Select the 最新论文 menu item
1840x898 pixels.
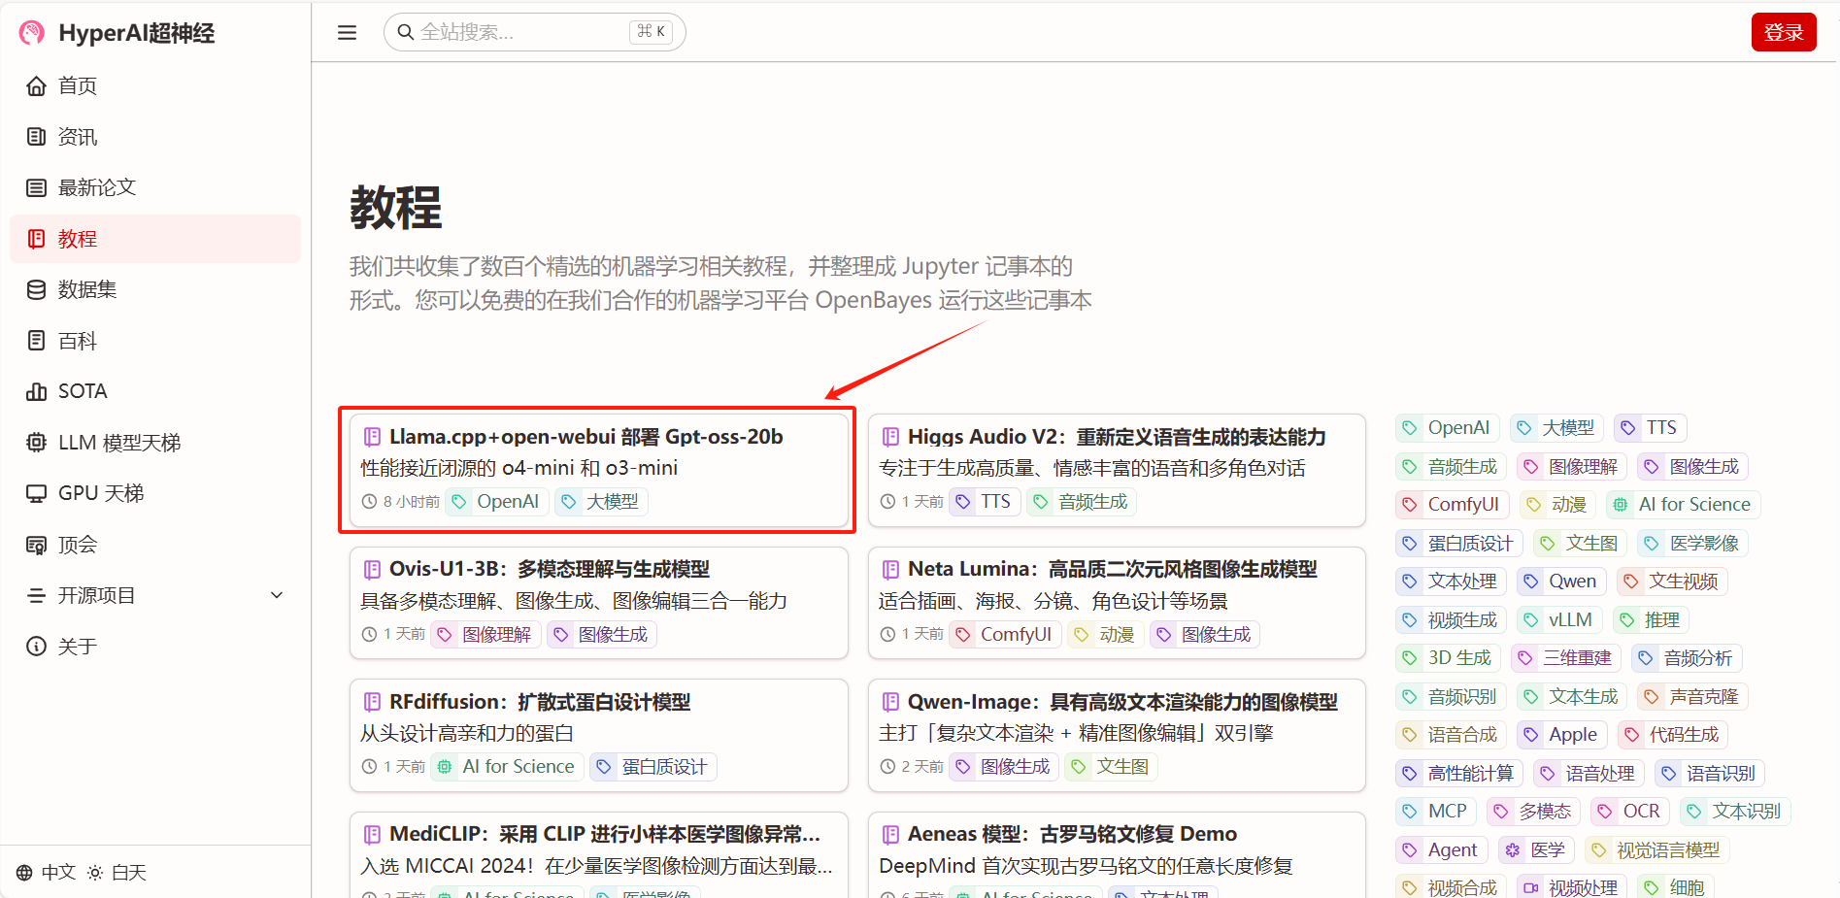(x=97, y=187)
